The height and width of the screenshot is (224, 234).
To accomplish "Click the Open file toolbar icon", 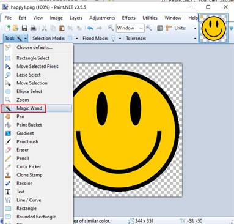I will pos(16,28).
